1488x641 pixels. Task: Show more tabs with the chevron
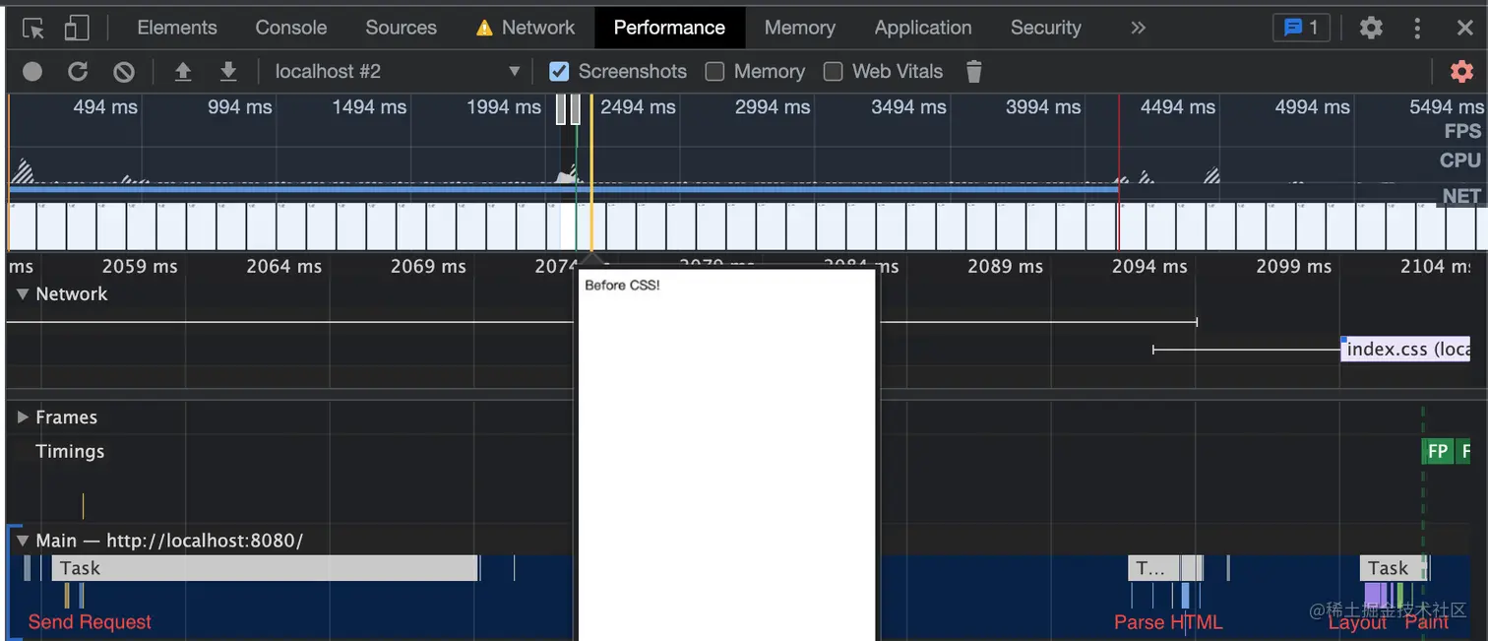pos(1138,28)
